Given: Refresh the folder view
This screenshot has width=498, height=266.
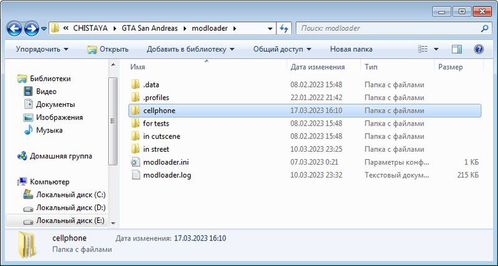Looking at the screenshot, I should (x=284, y=29).
